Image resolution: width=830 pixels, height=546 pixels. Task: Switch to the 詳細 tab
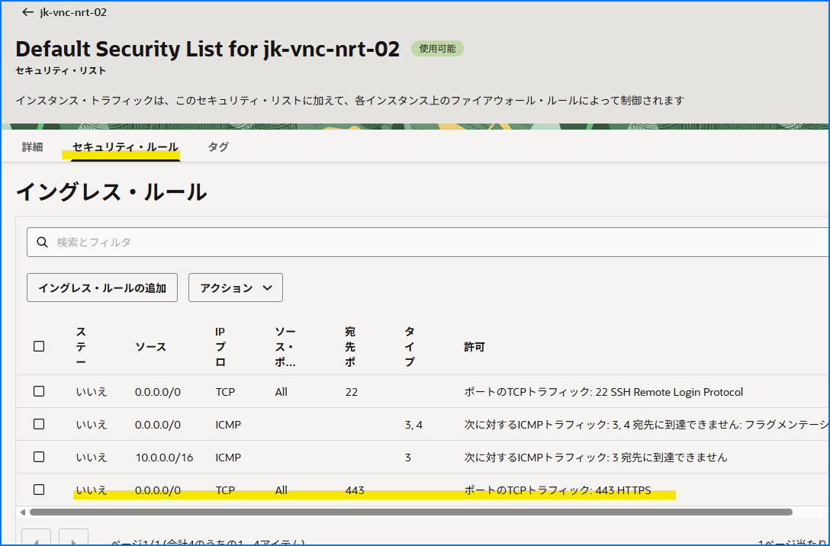(32, 147)
